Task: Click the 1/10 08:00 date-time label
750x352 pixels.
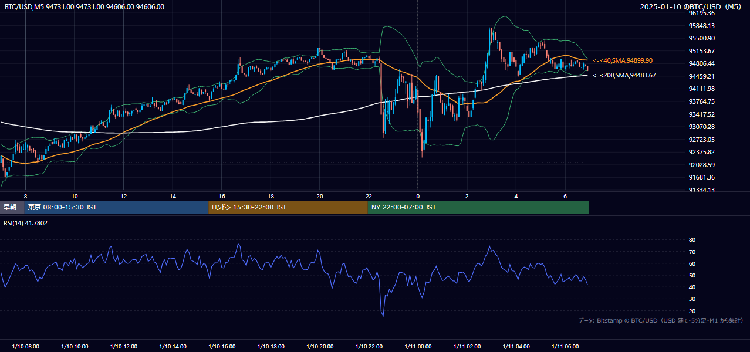Action: pos(25,346)
